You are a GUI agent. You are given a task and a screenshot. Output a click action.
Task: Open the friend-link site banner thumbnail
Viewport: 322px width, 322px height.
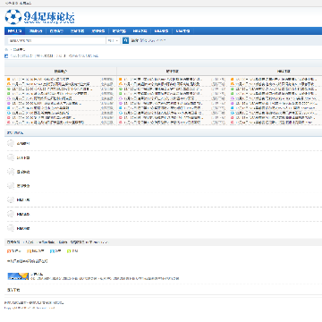[18, 276]
